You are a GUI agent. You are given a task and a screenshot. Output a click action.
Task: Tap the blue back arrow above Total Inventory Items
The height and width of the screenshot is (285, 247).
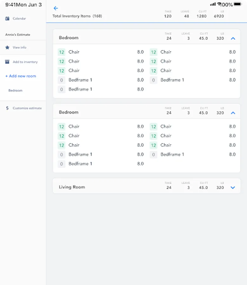(x=56, y=8)
